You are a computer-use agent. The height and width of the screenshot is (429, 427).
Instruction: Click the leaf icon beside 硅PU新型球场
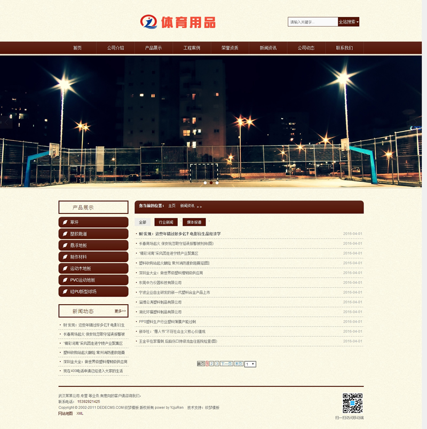point(64,291)
